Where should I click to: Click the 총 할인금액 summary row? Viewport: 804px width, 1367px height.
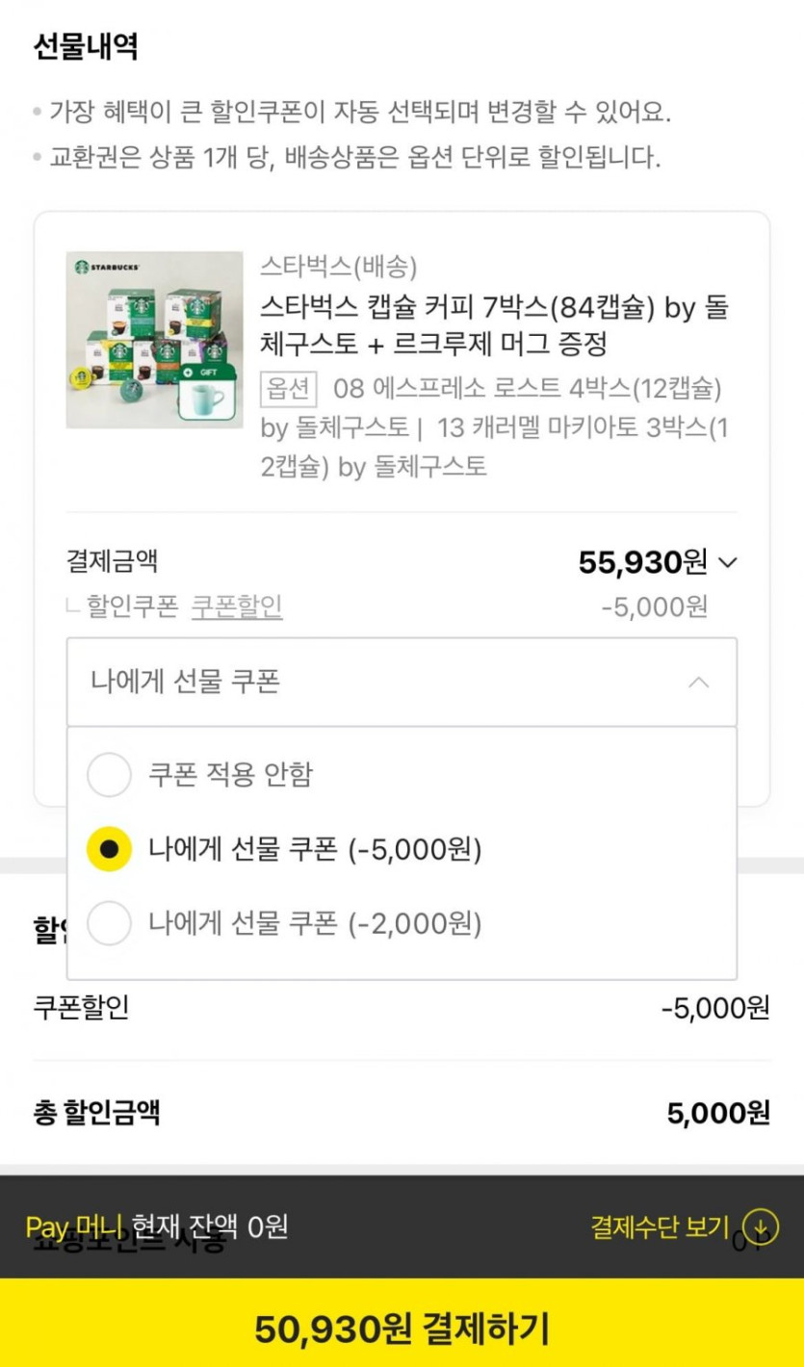[402, 1113]
